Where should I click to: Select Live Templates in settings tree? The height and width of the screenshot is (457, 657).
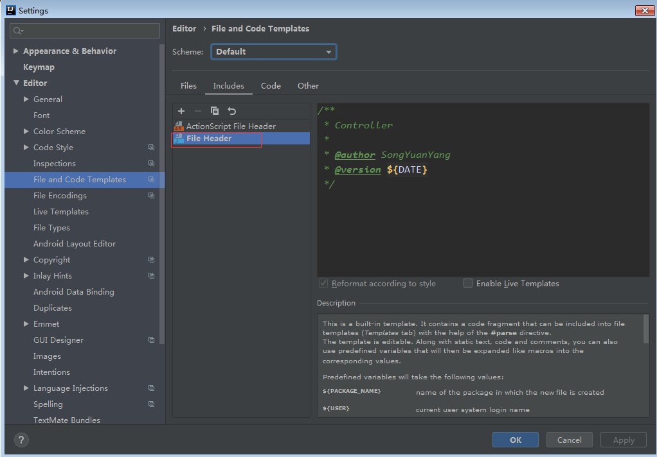click(x=61, y=212)
